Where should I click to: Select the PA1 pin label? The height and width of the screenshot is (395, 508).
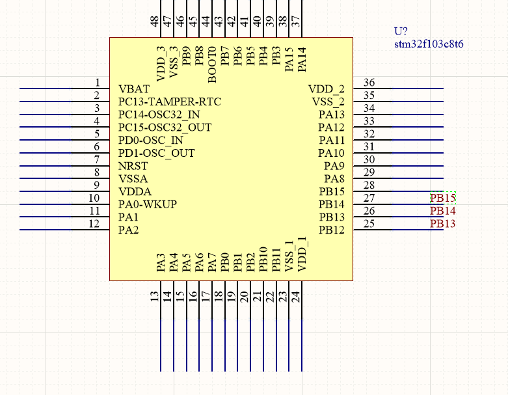click(128, 217)
